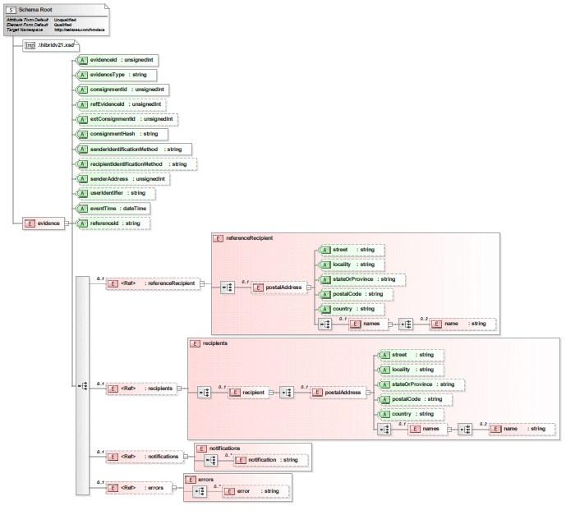Select country attribute in recipients box
Viewport: 566px width, 515px height.
[x=411, y=414]
